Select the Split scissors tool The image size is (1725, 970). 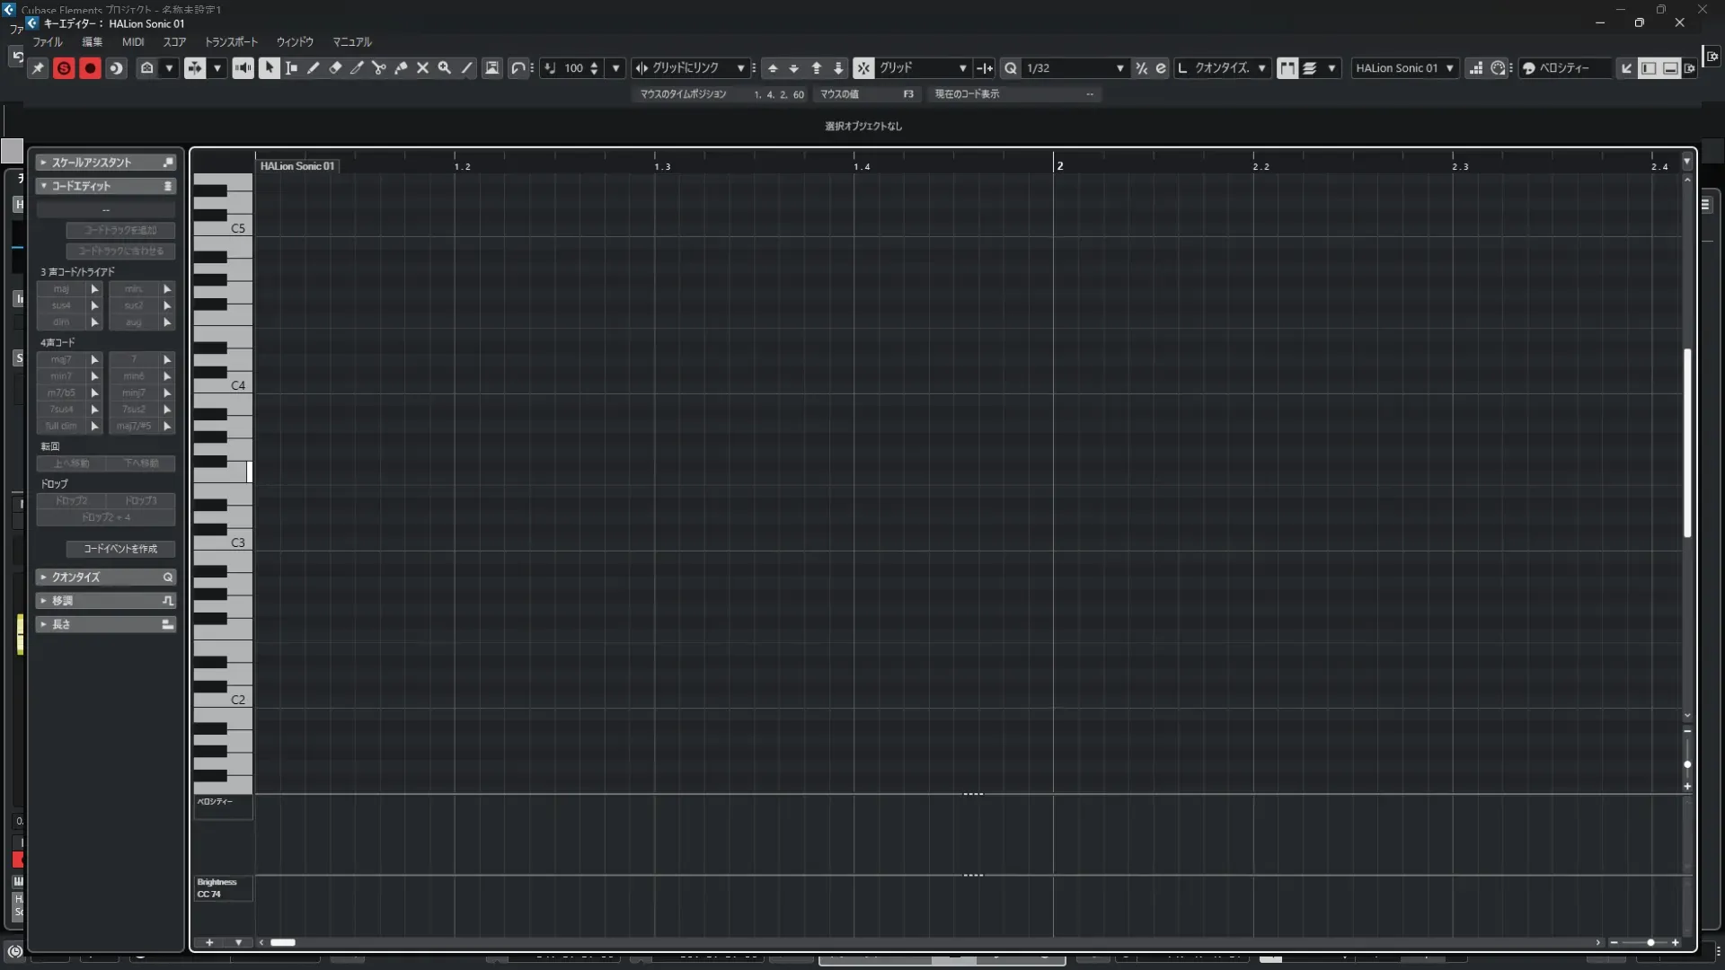click(x=378, y=68)
